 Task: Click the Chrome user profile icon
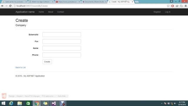coord(172,1)
